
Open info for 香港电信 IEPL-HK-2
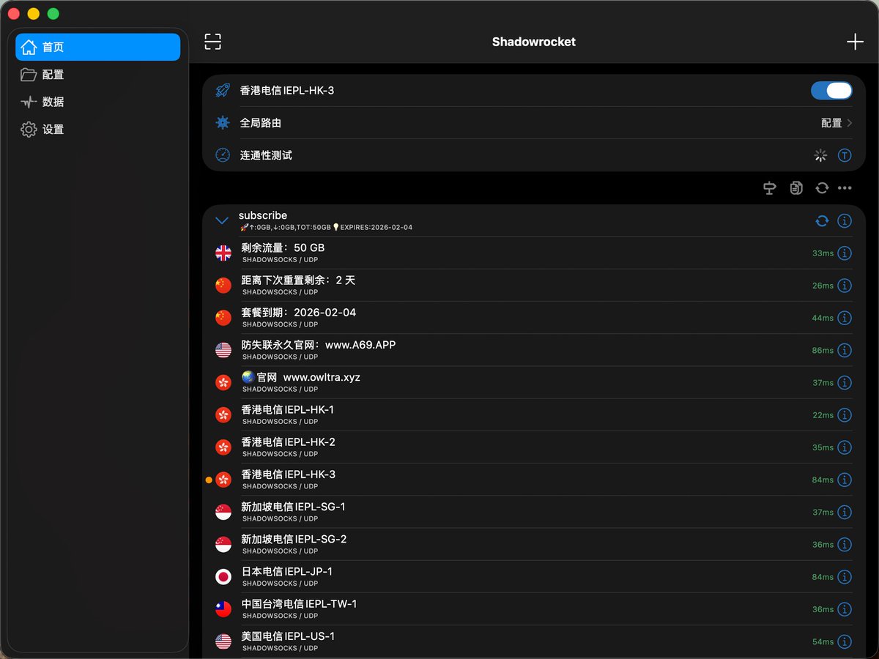pyautogui.click(x=845, y=447)
